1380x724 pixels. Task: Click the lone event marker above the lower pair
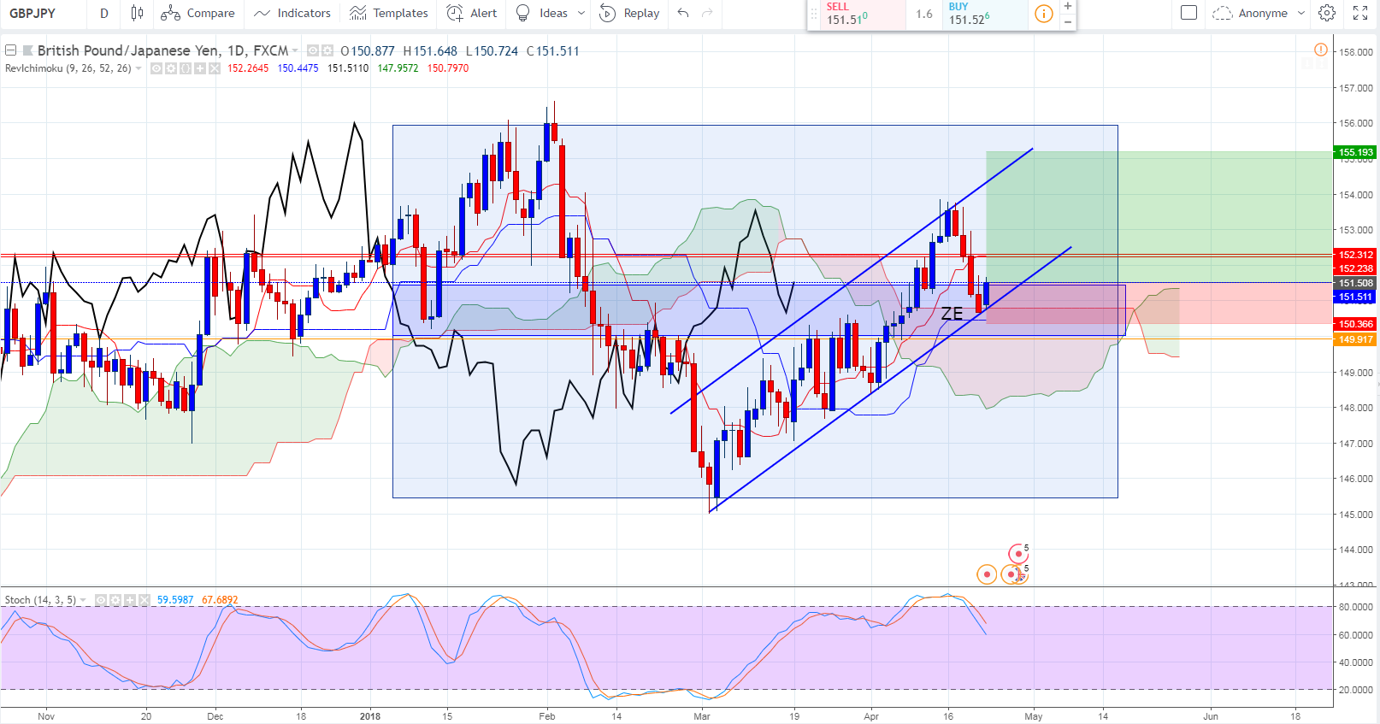1018,554
